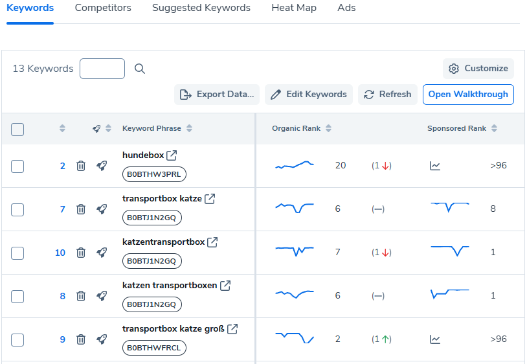Image resolution: width=527 pixels, height=364 pixels.
Task: Click the search magnifier icon
Action: 140,69
